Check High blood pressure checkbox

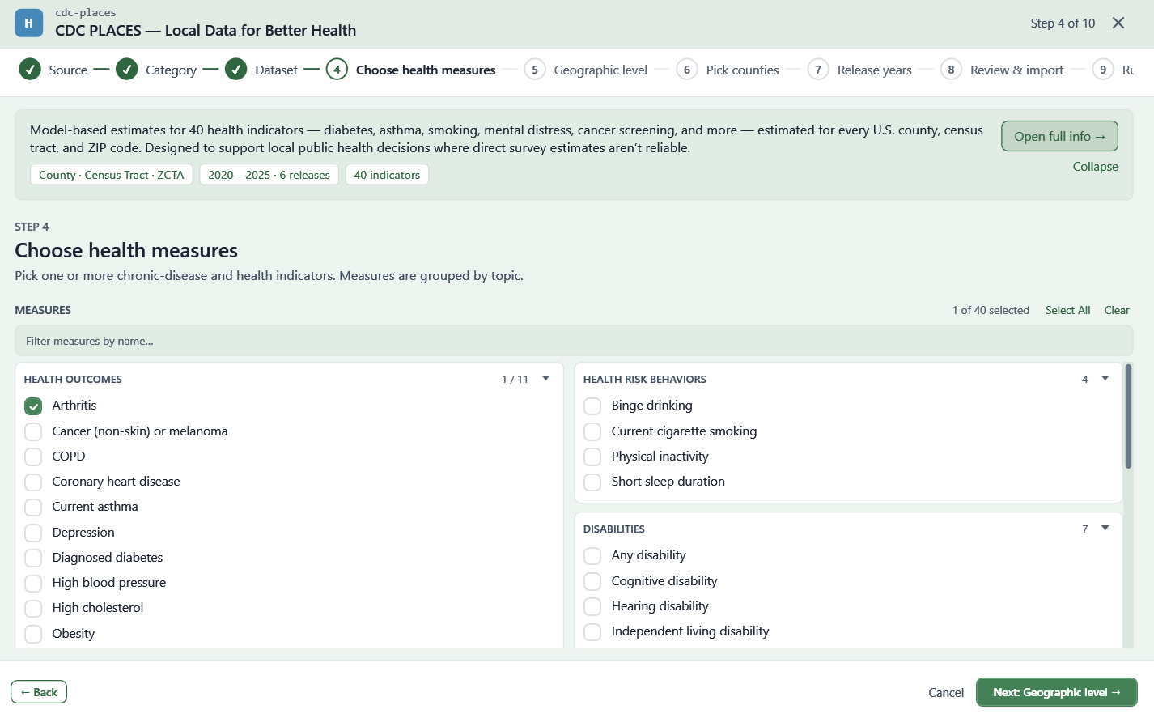33,584
